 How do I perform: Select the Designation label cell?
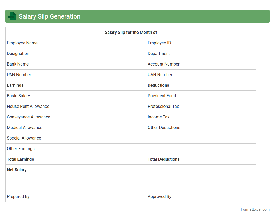[71, 54]
